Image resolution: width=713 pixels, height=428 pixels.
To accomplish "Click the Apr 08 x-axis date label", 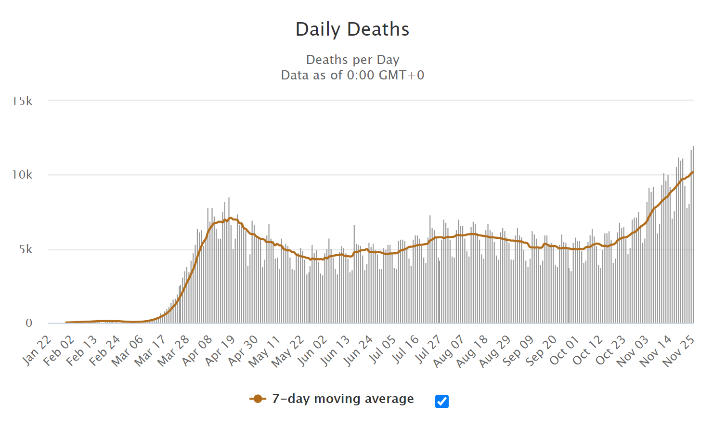I will point(197,350).
